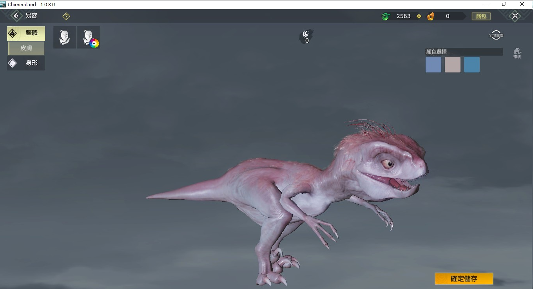Viewport: 533px width, 289px height.
Task: Select the 皮膚 skin sub-tab
Action: (26, 48)
